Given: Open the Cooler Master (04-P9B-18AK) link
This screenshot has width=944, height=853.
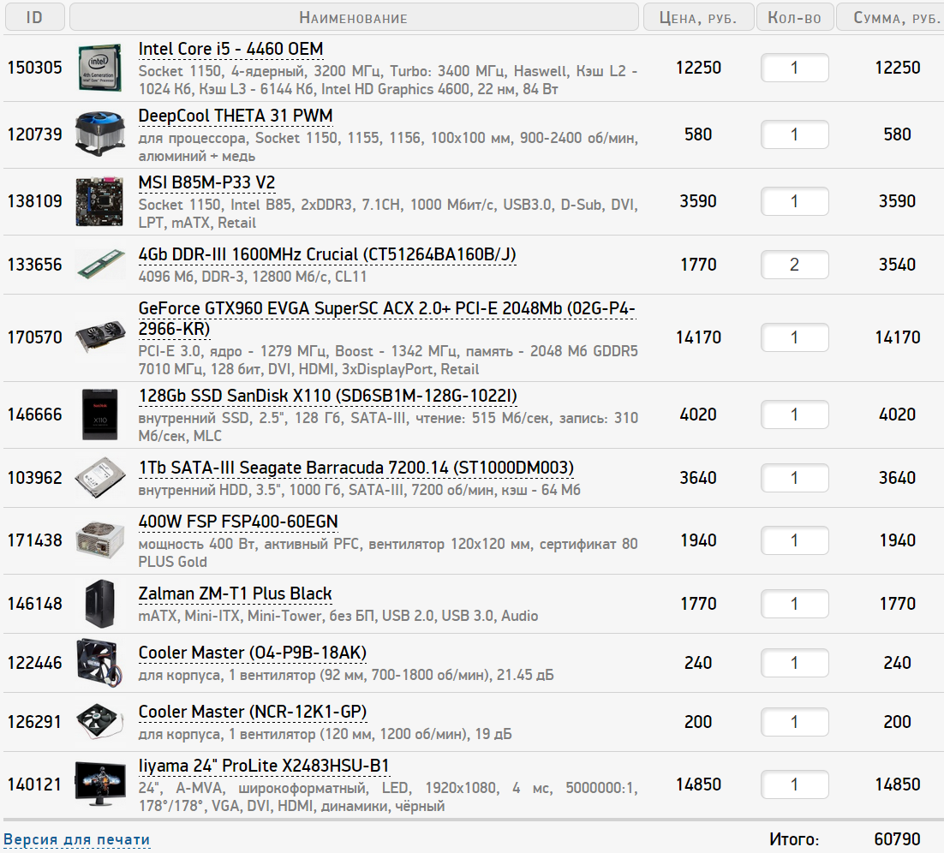Looking at the screenshot, I should (252, 653).
